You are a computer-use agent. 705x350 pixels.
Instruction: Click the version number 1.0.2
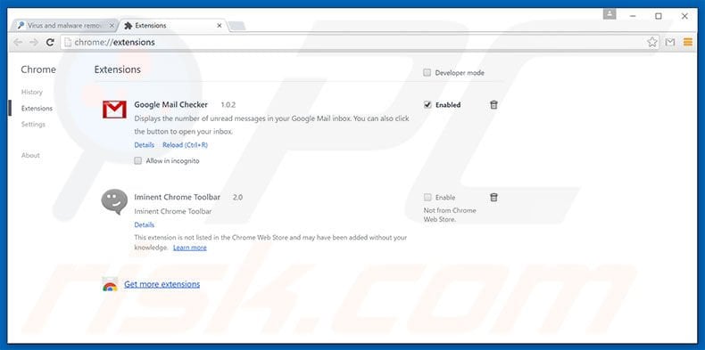click(x=228, y=104)
